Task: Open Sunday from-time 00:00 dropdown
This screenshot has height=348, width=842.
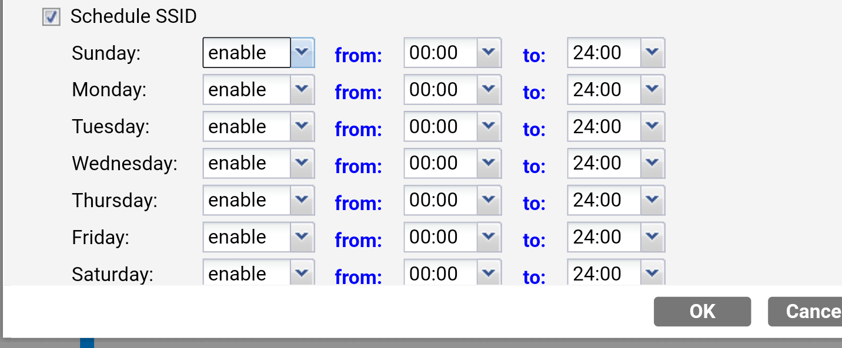Action: pyautogui.click(x=489, y=53)
